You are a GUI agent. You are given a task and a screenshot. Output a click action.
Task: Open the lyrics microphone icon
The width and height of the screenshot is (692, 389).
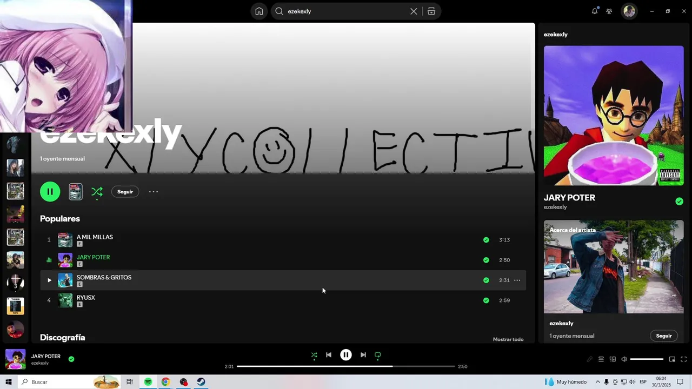tap(589, 359)
